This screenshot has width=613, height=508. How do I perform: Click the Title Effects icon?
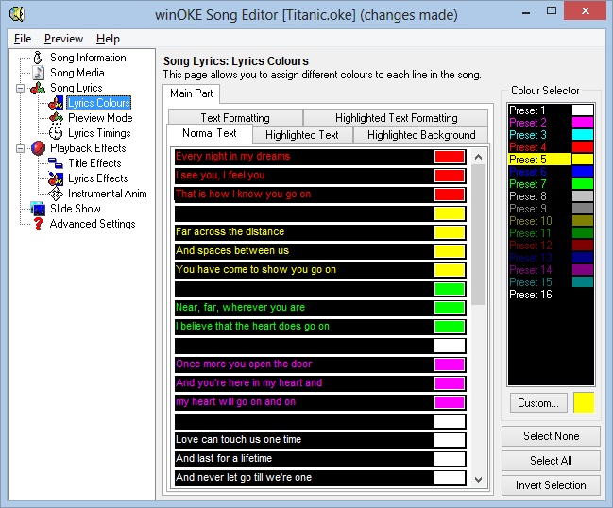[x=57, y=163]
